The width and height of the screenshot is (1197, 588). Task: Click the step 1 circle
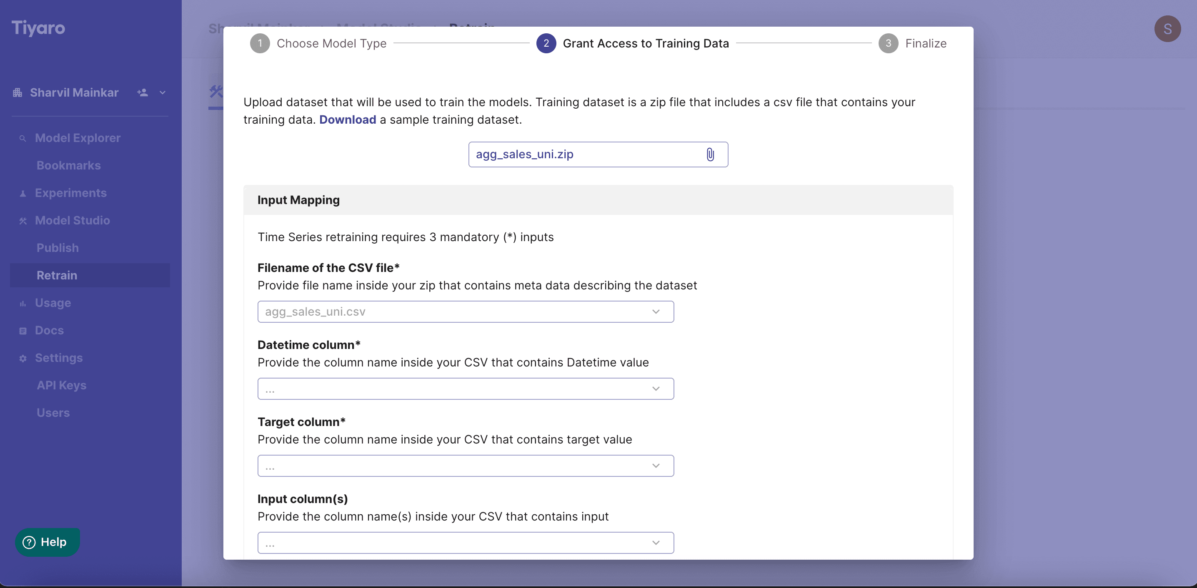(260, 43)
